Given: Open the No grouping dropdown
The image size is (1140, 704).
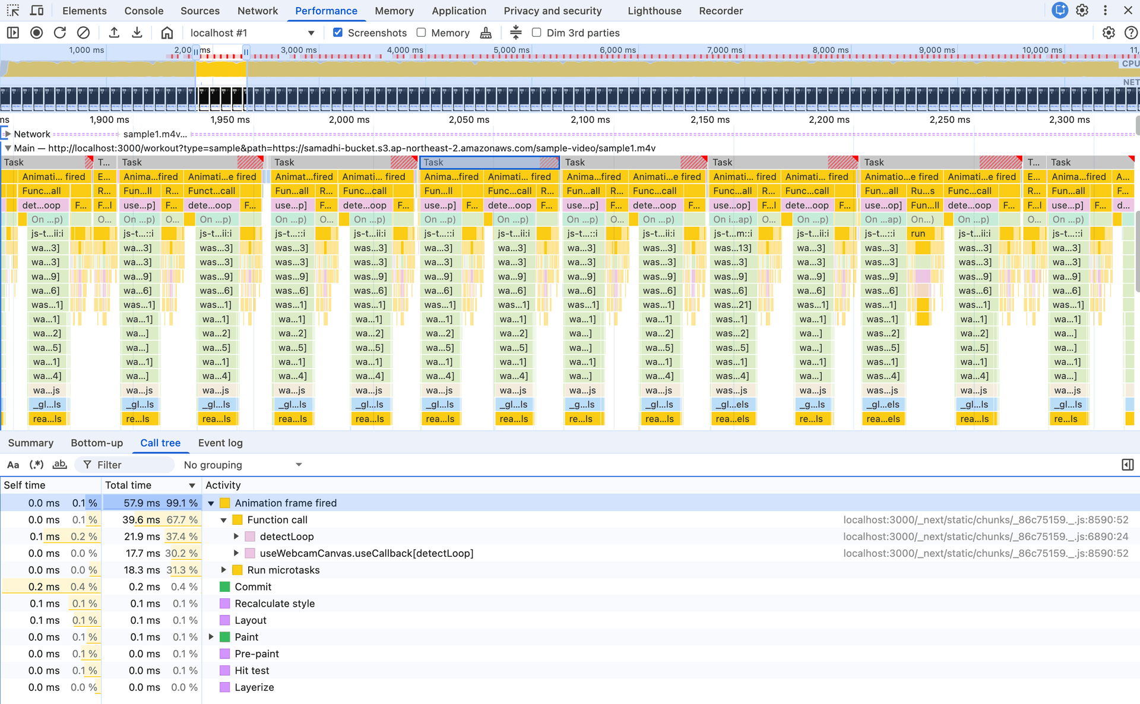Looking at the screenshot, I should pyautogui.click(x=243, y=465).
